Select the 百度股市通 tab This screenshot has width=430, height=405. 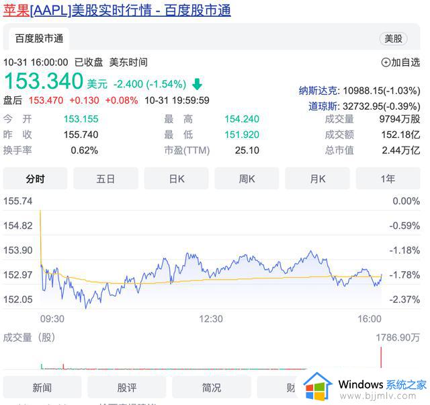39,38
